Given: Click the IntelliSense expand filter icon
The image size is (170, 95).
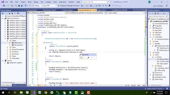Looking at the screenshot, I should tap(81, 58).
